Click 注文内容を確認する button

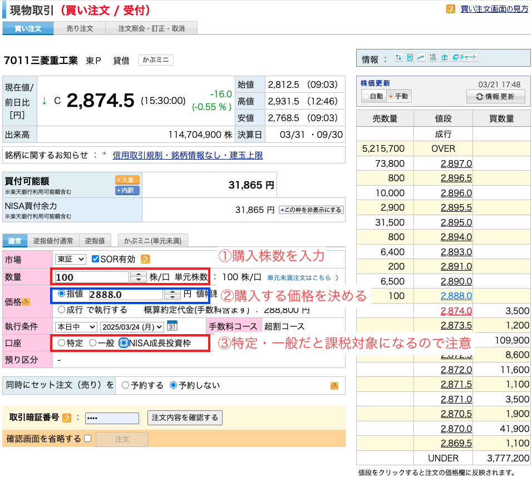(x=185, y=418)
